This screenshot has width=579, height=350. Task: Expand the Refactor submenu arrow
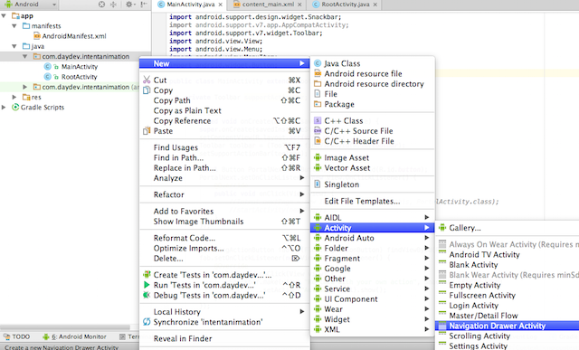[x=302, y=194]
